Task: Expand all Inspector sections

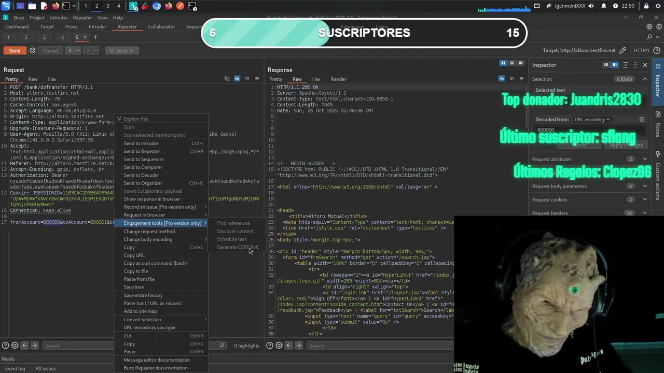Action: pos(626,65)
